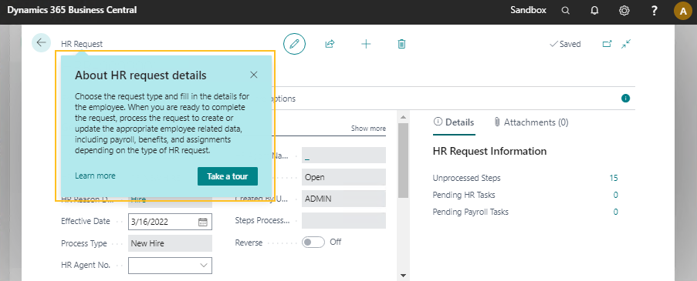This screenshot has width=697, height=281.
Task: Click the back arrow button
Action: (x=42, y=42)
